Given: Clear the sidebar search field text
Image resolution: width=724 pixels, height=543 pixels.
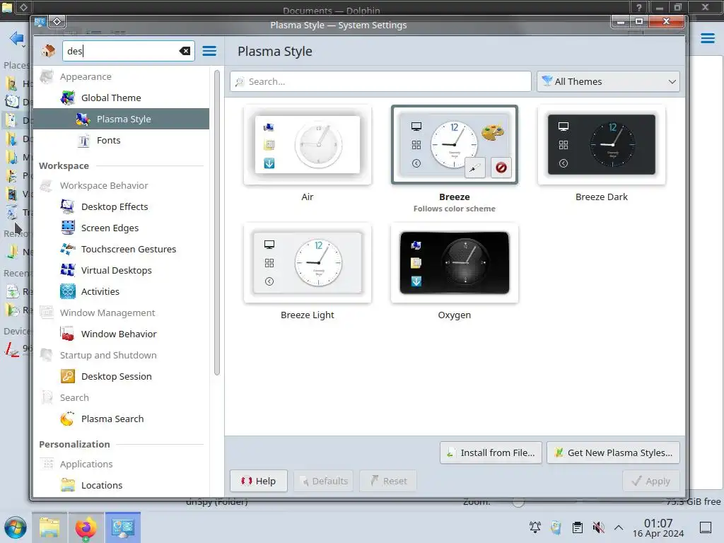Looking at the screenshot, I should pyautogui.click(x=185, y=51).
